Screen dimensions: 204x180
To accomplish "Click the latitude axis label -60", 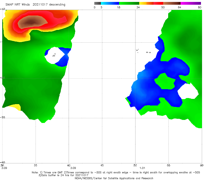I will 2,162.
